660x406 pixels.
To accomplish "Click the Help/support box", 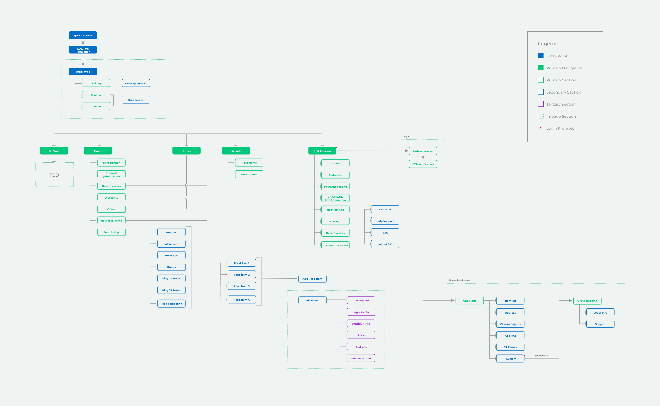I will pyautogui.click(x=385, y=221).
